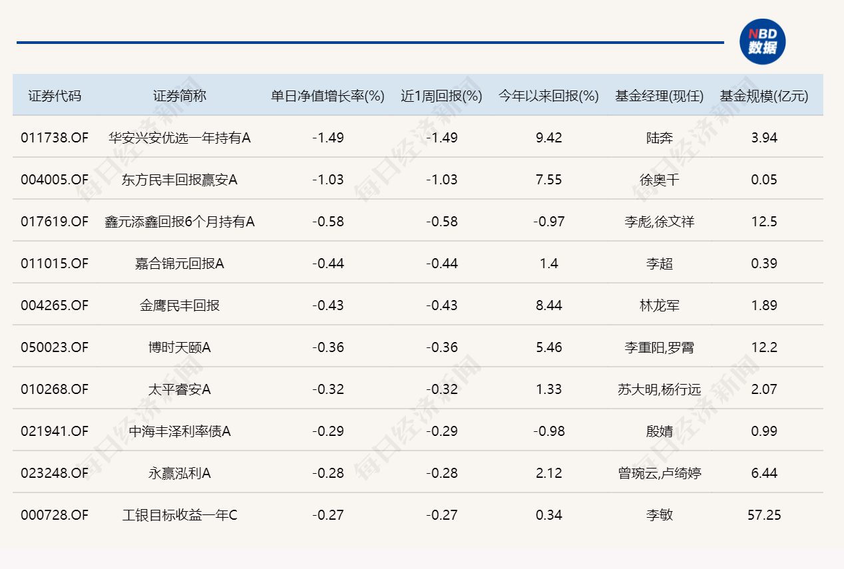Click the 证券代码 column header

click(x=55, y=96)
